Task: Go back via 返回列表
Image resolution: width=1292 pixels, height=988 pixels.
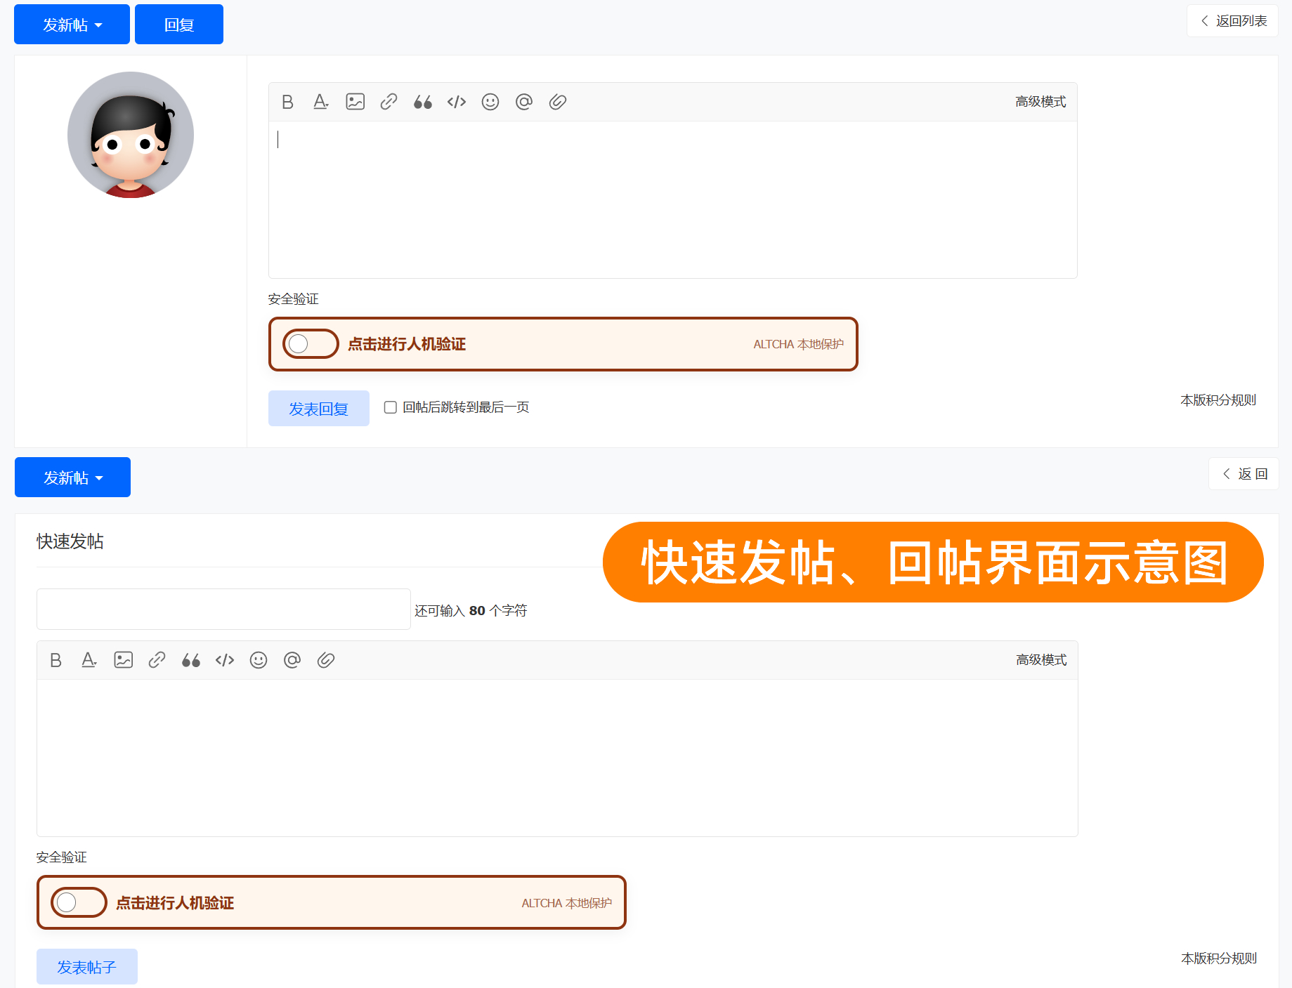Action: [1233, 21]
